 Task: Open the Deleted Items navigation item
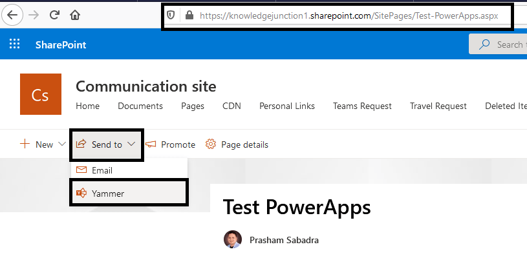click(x=506, y=106)
